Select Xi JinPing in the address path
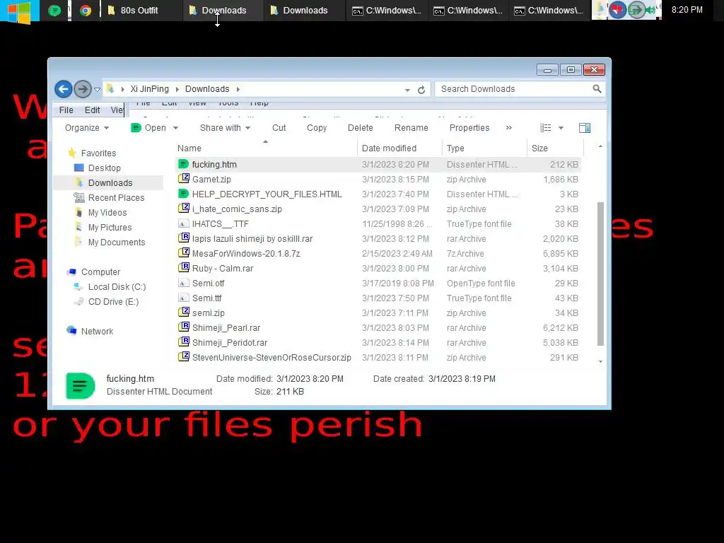The width and height of the screenshot is (724, 543). point(150,88)
